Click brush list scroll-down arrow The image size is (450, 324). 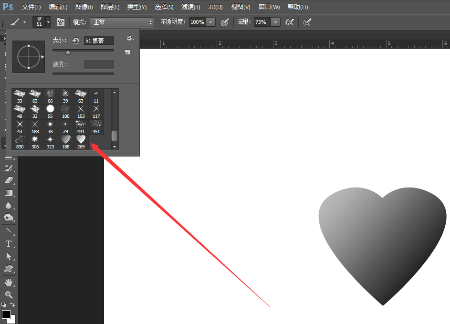tap(115, 146)
